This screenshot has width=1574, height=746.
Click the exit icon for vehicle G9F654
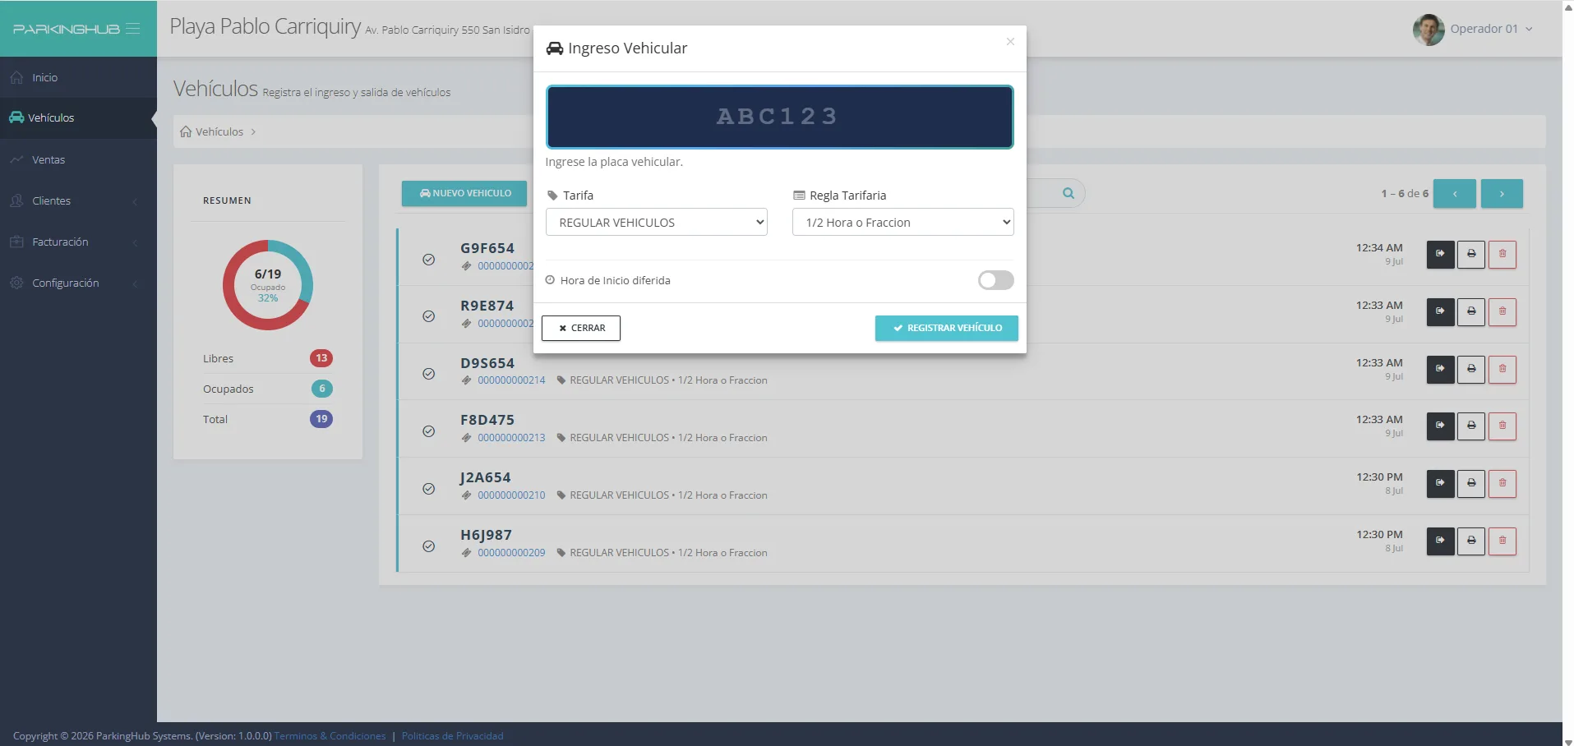point(1440,254)
